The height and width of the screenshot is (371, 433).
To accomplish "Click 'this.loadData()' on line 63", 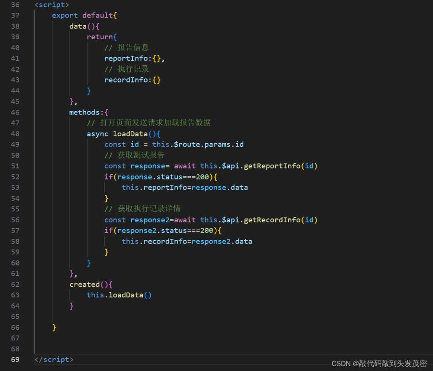I will coord(119,295).
